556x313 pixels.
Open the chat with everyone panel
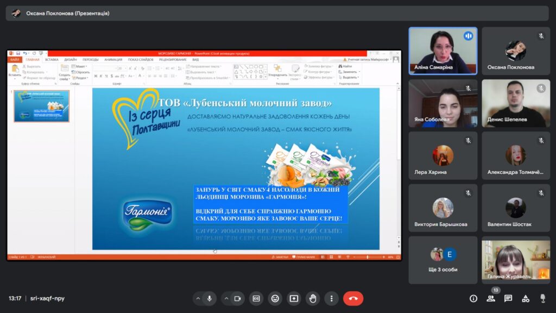(508, 298)
